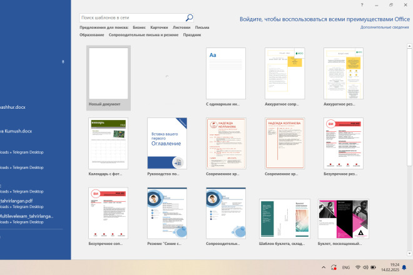Switch ENG input language indicator
Screen dimensions: 413x275
[346, 267]
